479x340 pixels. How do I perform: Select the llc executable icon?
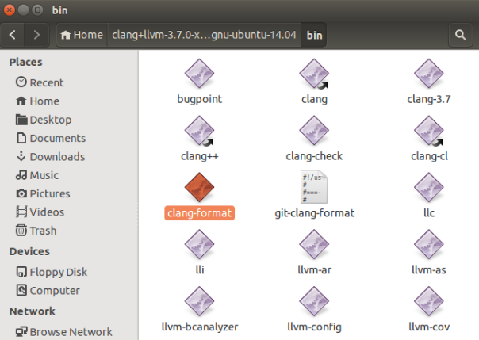point(429,188)
